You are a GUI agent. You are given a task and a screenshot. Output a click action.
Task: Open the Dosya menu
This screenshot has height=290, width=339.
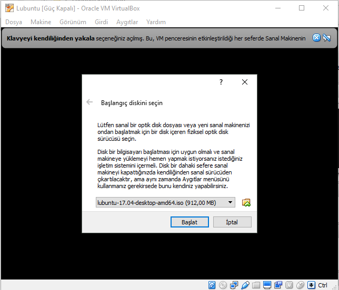point(14,22)
